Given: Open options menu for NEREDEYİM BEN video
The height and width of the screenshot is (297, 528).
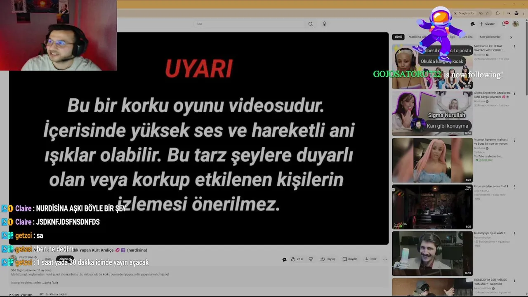Looking at the screenshot, I should click(x=514, y=280).
